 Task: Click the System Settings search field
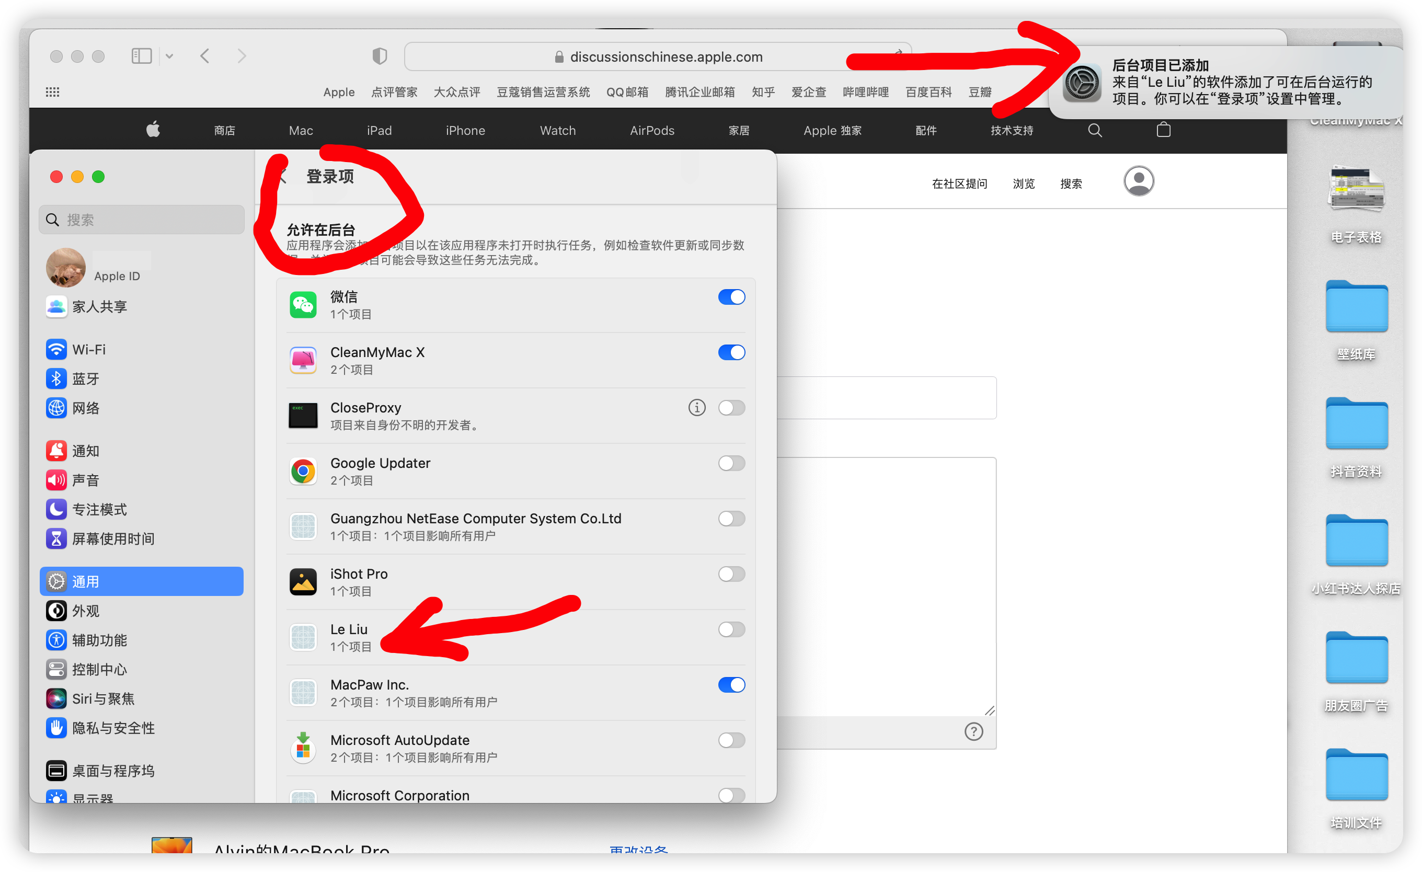(142, 220)
